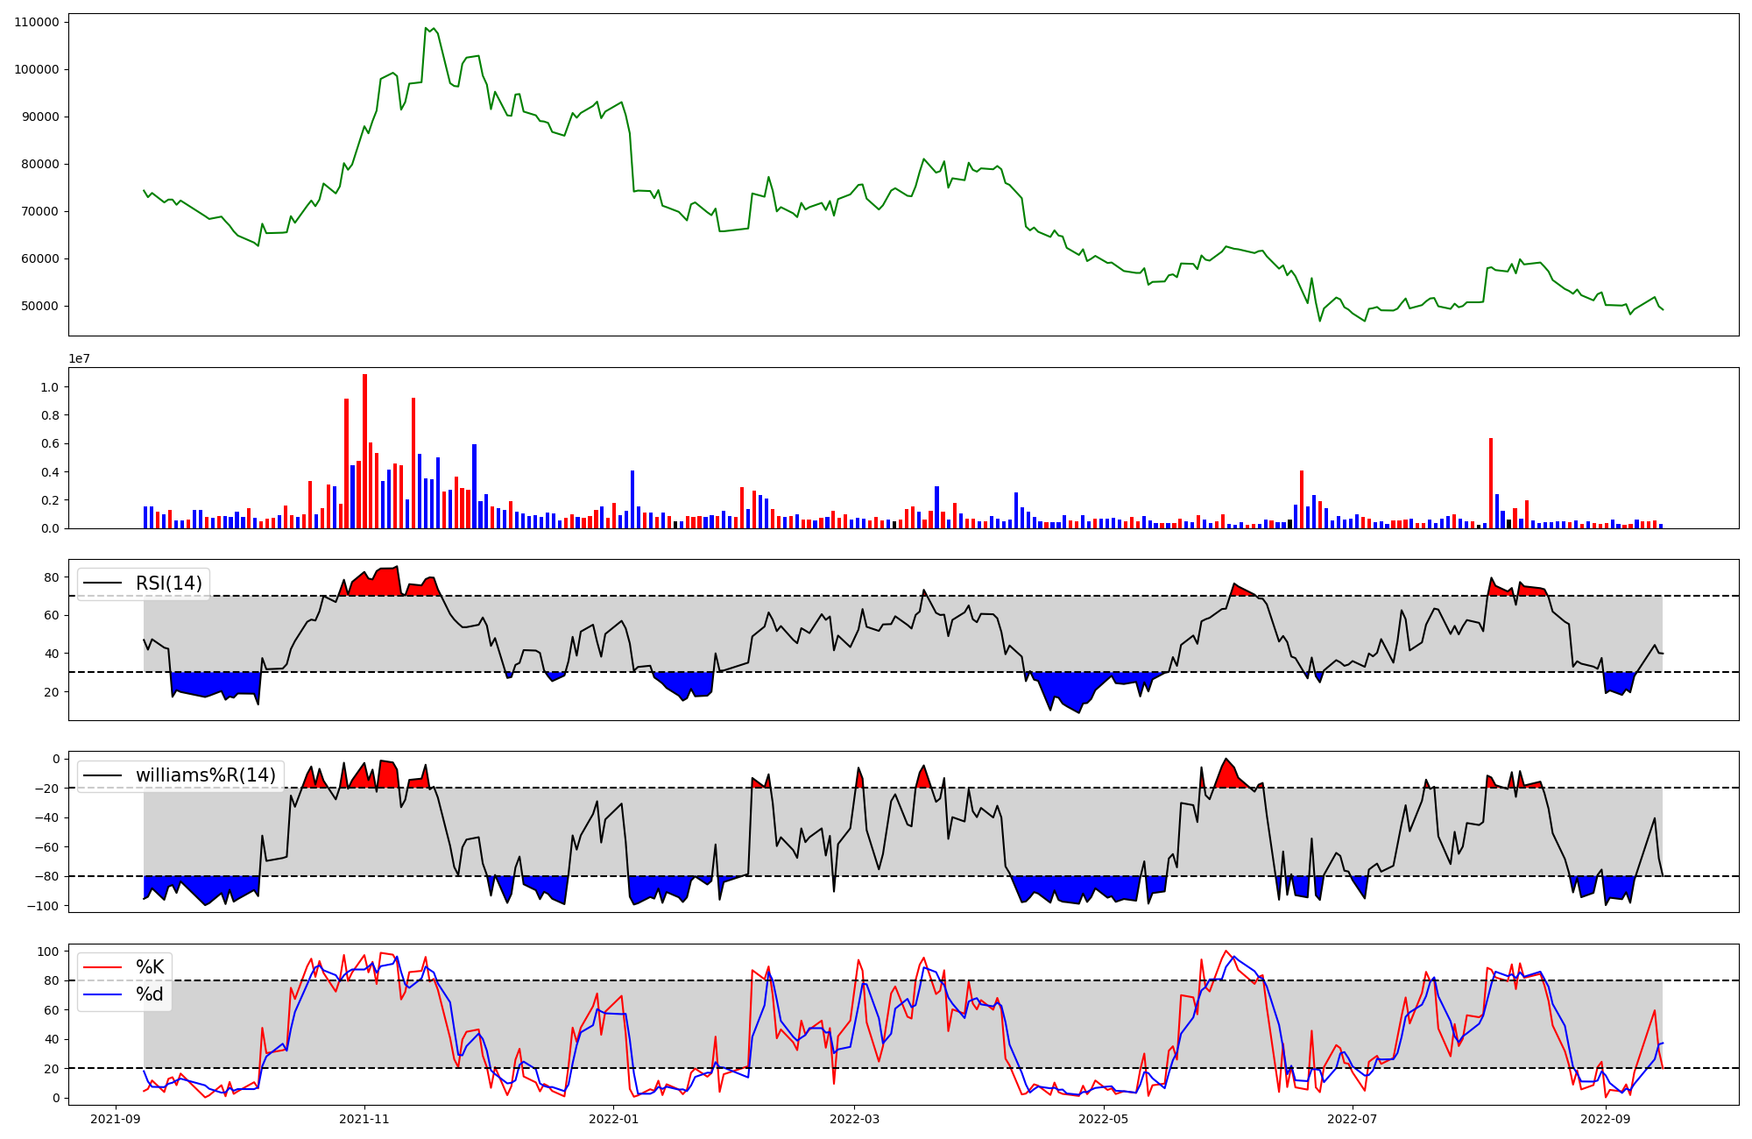1752x1139 pixels.
Task: Click the 110000 price axis label
Action: tap(37, 22)
